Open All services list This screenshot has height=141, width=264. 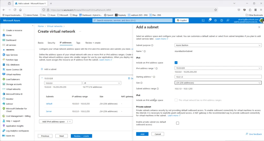point(9,45)
